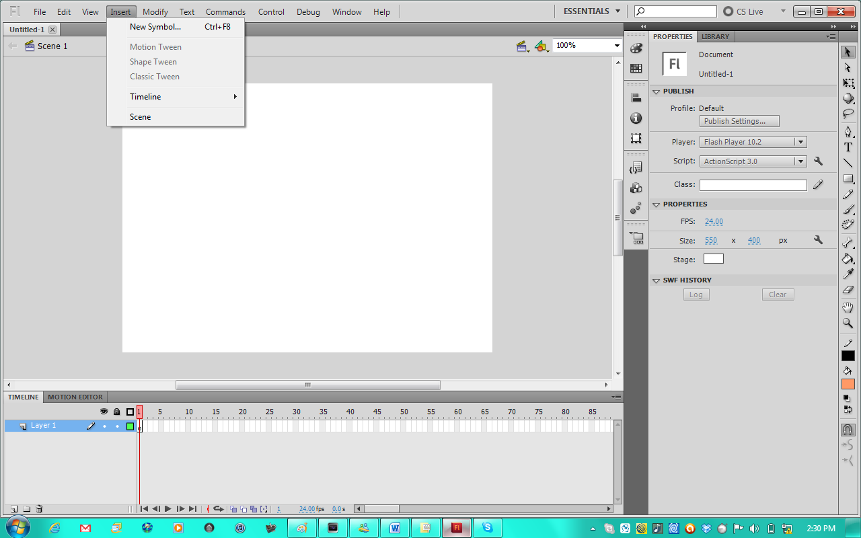
Task: Open the Swatches panel icon
Action: 636,68
